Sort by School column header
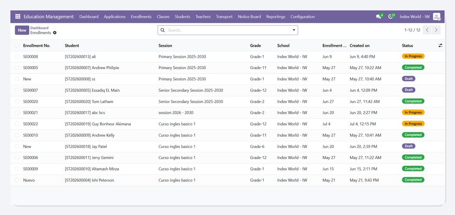The width and height of the screenshot is (455, 215). (283, 45)
